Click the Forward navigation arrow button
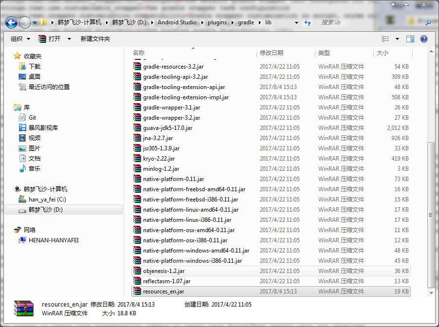439x327 pixels. 25,22
